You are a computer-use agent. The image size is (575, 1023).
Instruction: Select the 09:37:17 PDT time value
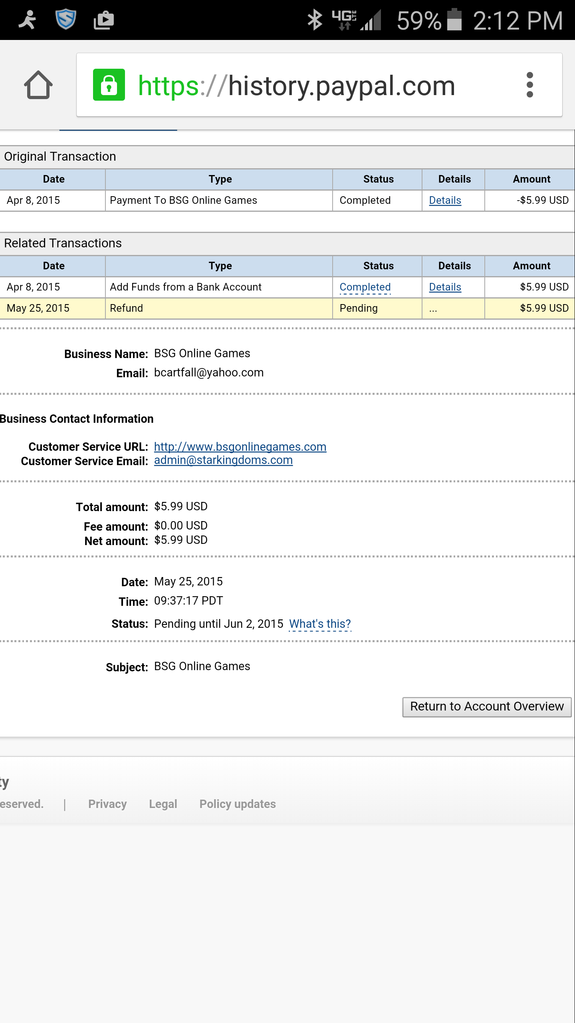coord(188,601)
